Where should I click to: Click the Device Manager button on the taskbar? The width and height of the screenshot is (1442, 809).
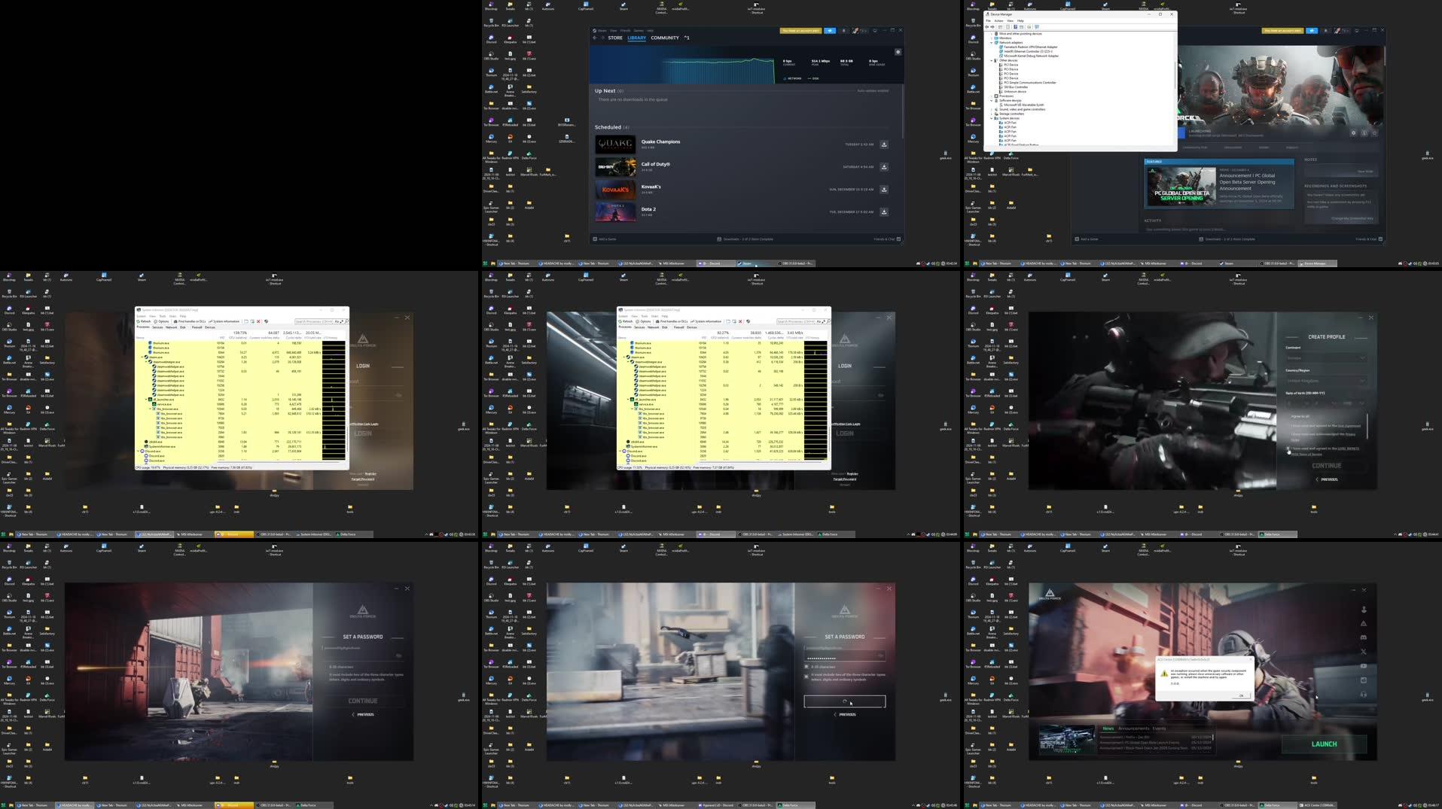pos(1318,263)
